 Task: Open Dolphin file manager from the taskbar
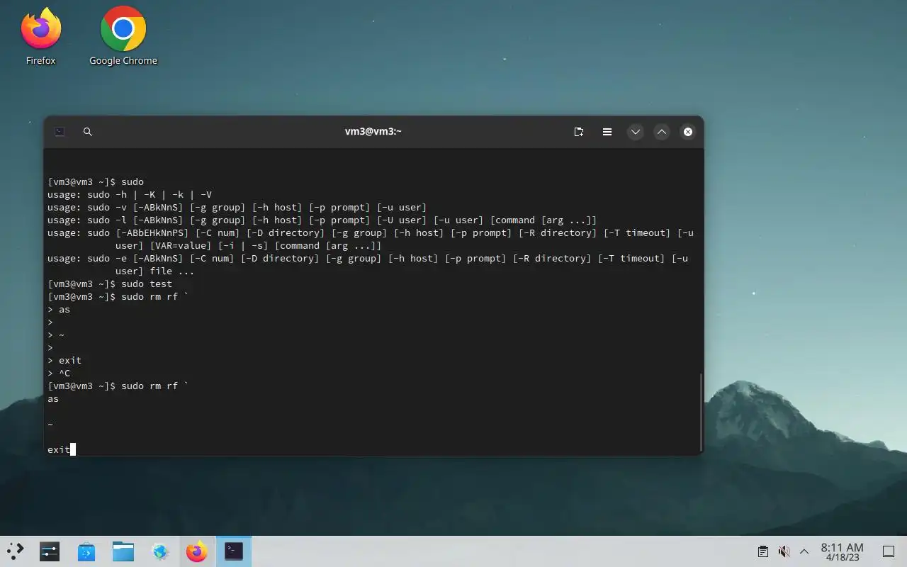pyautogui.click(x=123, y=551)
